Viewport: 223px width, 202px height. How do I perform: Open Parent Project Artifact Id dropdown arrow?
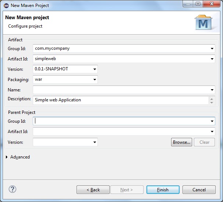click(212, 132)
